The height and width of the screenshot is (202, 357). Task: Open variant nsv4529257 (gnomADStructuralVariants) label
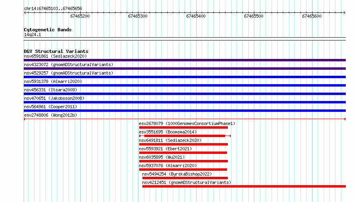tap(69, 73)
